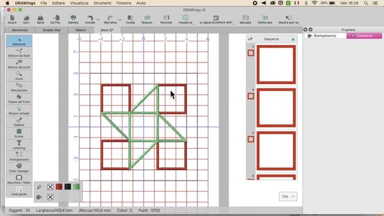Import using the Da File icon
Screen dimensions: 384x216
tap(56, 19)
